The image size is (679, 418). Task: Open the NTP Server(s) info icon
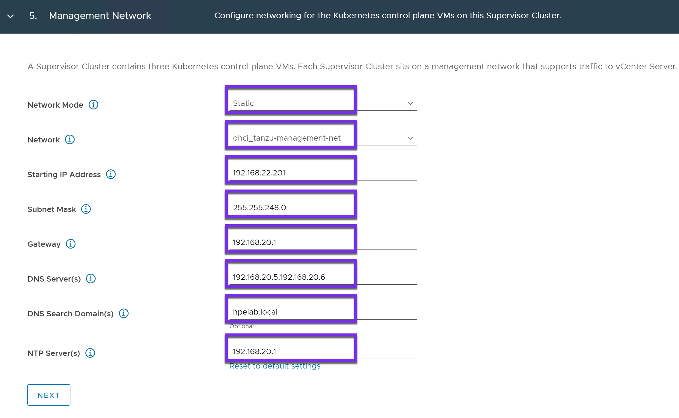pos(90,353)
